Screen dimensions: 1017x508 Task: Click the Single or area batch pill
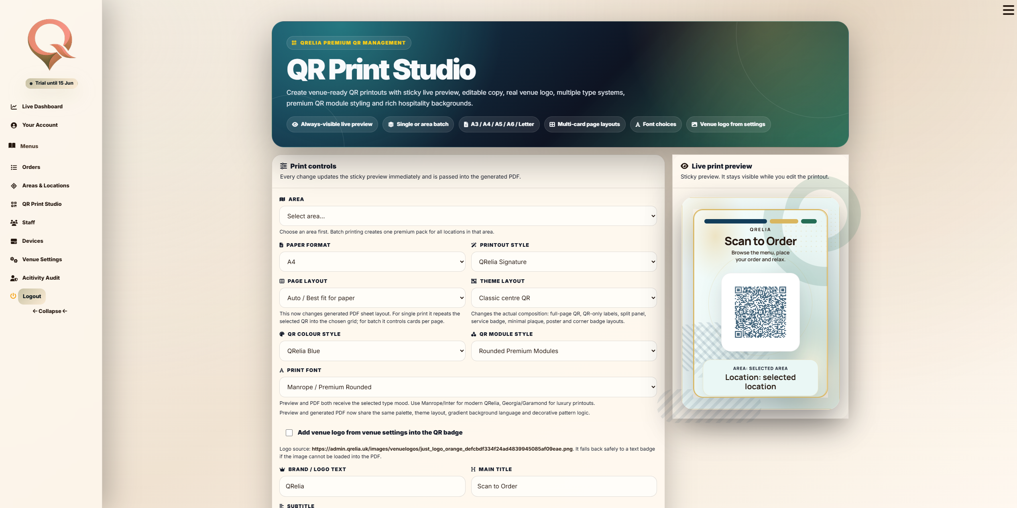tap(418, 124)
